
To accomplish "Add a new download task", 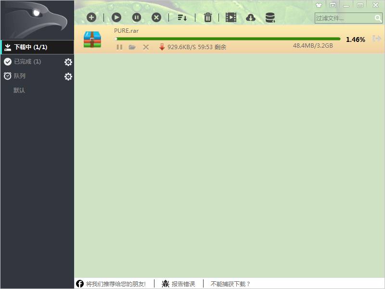I will pyautogui.click(x=91, y=17).
